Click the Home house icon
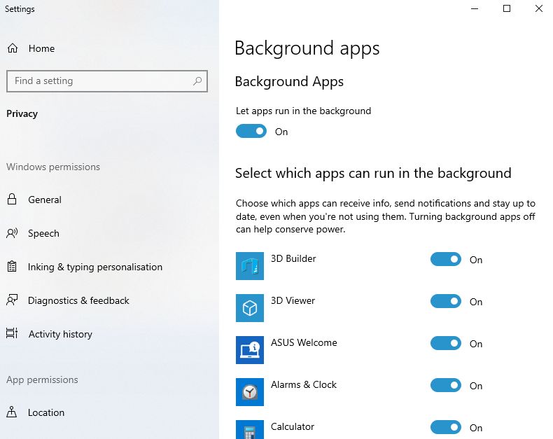Viewport: 553px width, 439px height. click(x=13, y=48)
